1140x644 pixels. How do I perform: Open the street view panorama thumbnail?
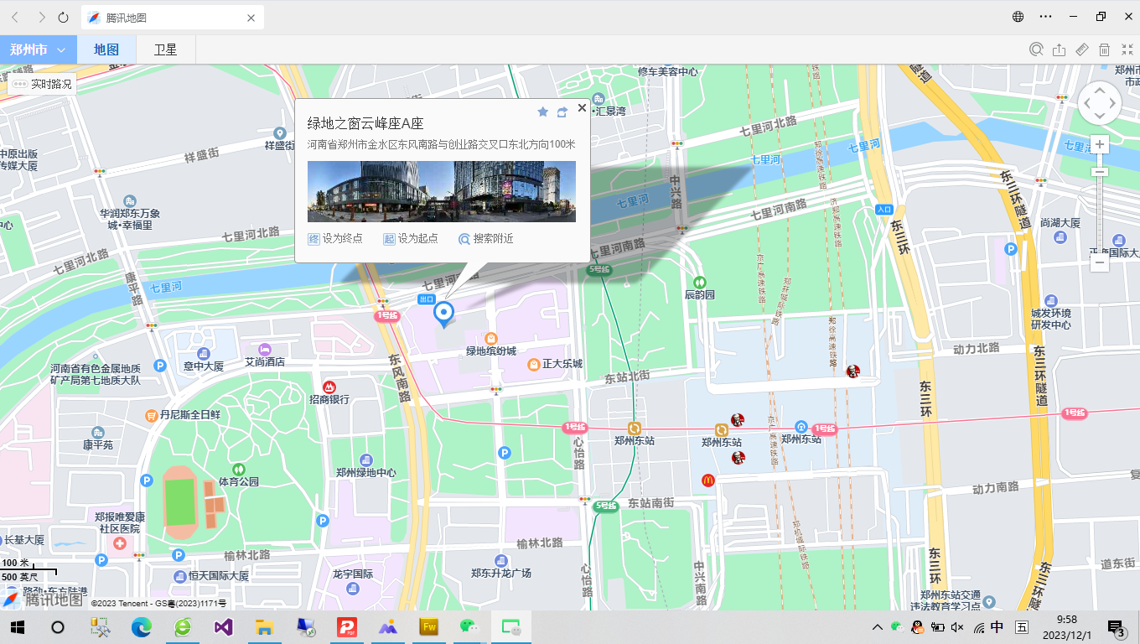(x=441, y=191)
